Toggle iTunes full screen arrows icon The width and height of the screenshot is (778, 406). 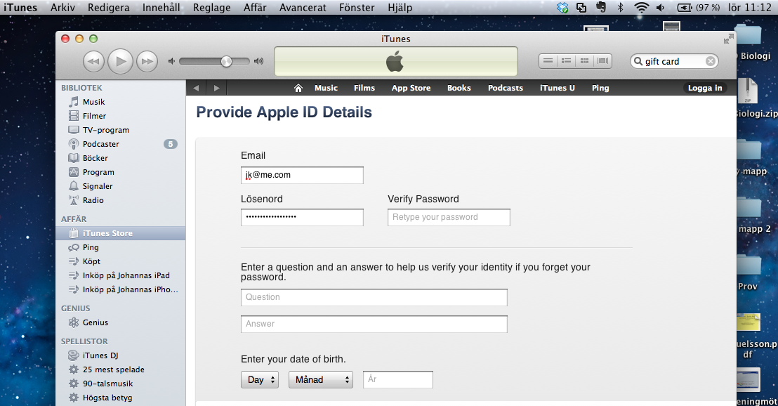point(728,39)
